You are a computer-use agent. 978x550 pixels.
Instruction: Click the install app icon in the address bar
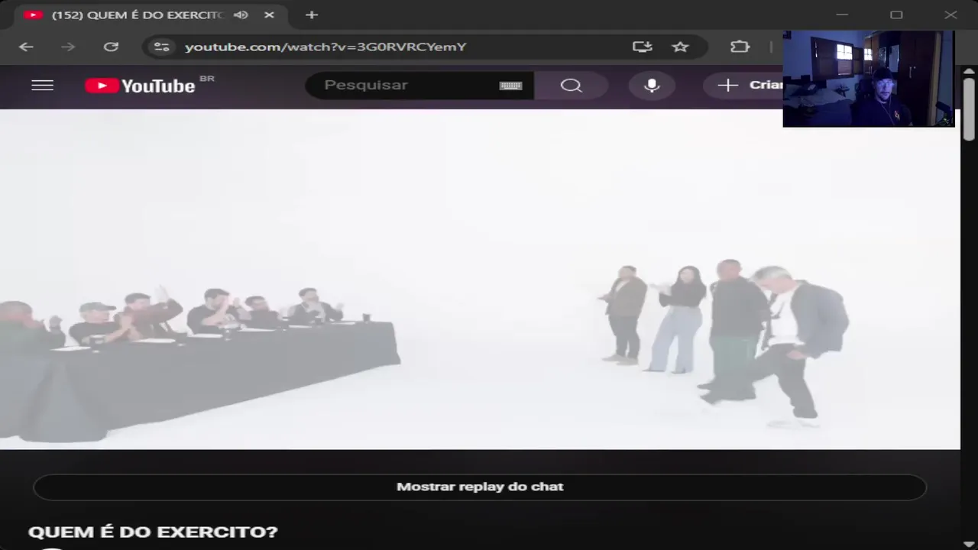(x=643, y=47)
